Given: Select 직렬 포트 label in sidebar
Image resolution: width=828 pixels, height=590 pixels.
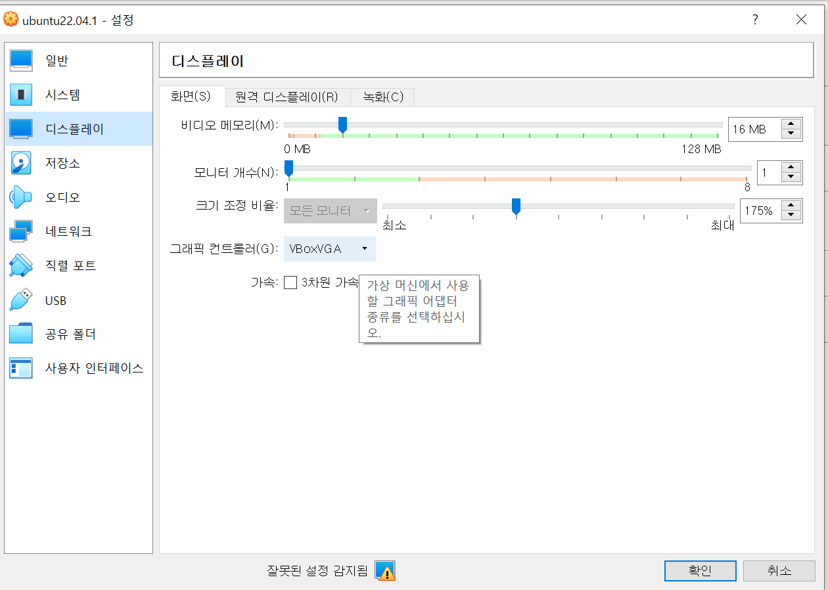Looking at the screenshot, I should click(x=71, y=265).
